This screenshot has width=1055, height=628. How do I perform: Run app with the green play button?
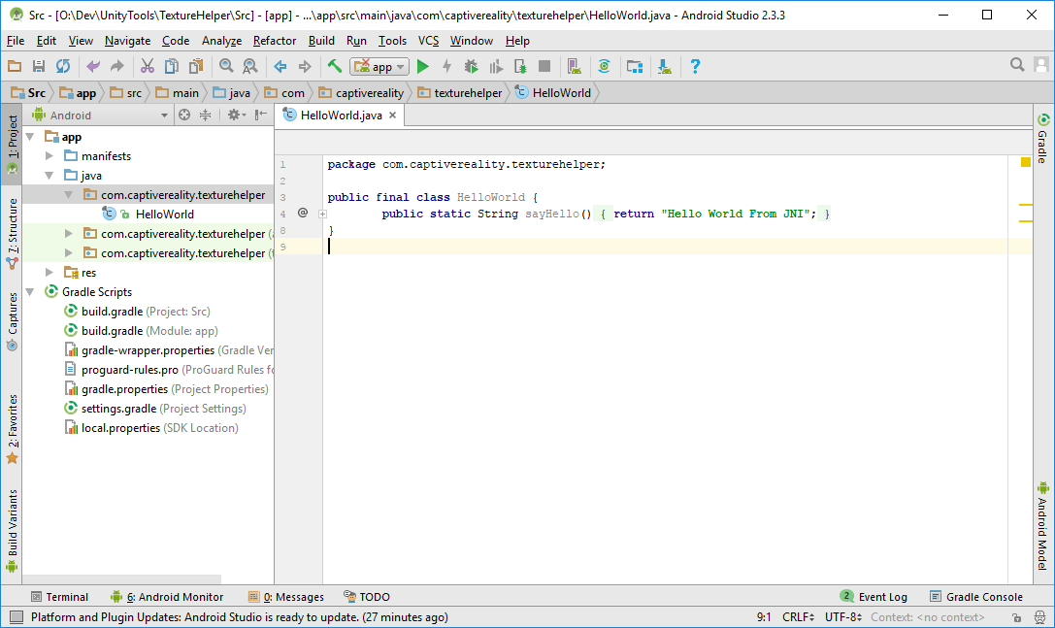[x=422, y=66]
